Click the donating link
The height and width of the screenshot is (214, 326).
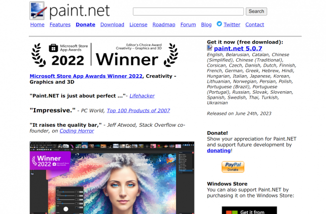coord(219,150)
